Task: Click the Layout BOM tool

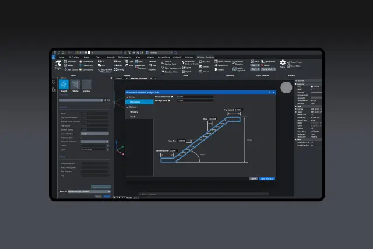Action: [268, 61]
